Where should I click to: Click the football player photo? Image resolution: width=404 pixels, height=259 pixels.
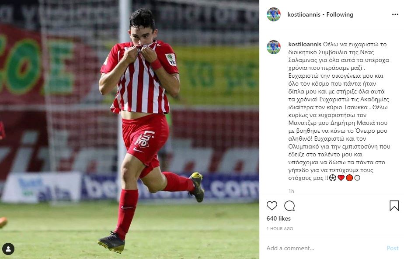[129, 129]
